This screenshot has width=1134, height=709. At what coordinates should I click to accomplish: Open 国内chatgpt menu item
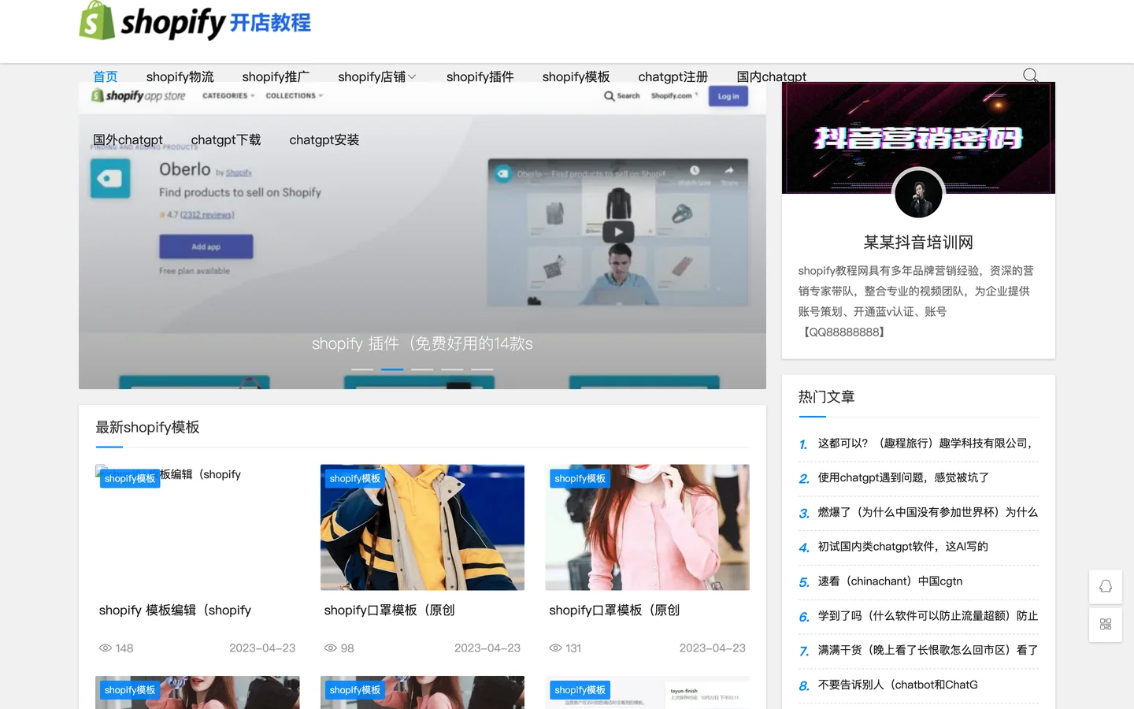pyautogui.click(x=772, y=76)
